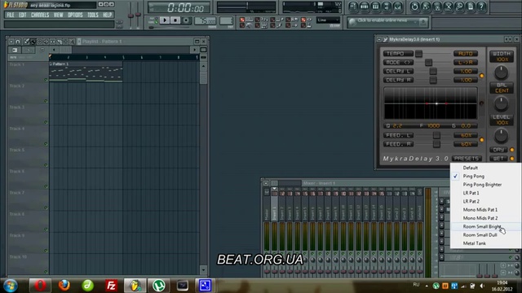Toggle the WET orange indicator light
The height and width of the screenshot is (293, 522).
(x=512, y=159)
